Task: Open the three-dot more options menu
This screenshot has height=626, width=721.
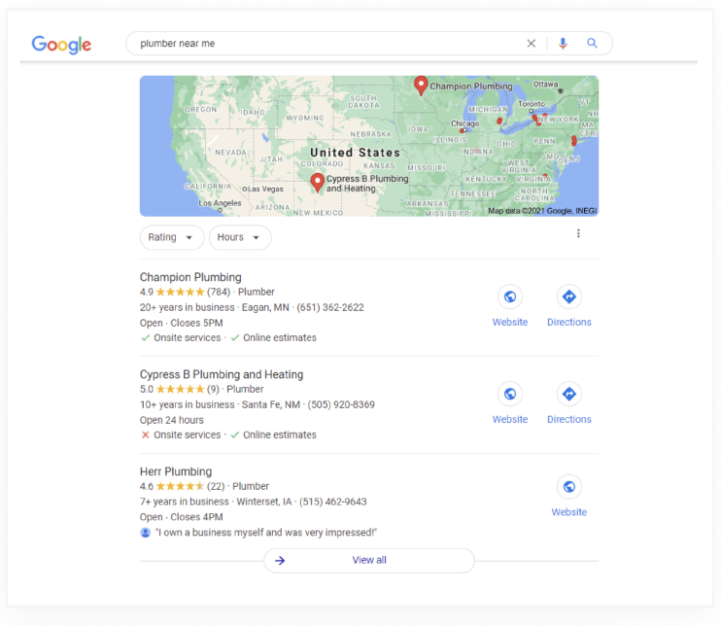Action: (578, 233)
